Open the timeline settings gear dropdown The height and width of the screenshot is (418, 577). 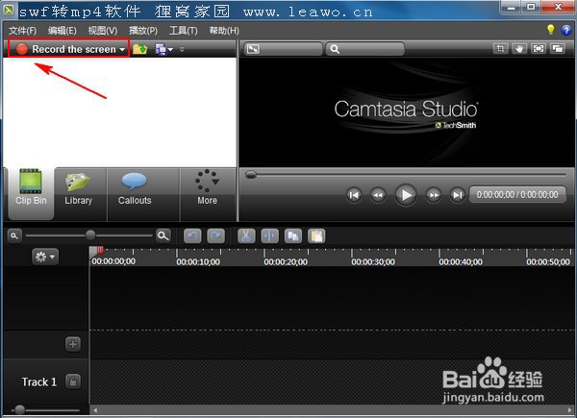[45, 257]
